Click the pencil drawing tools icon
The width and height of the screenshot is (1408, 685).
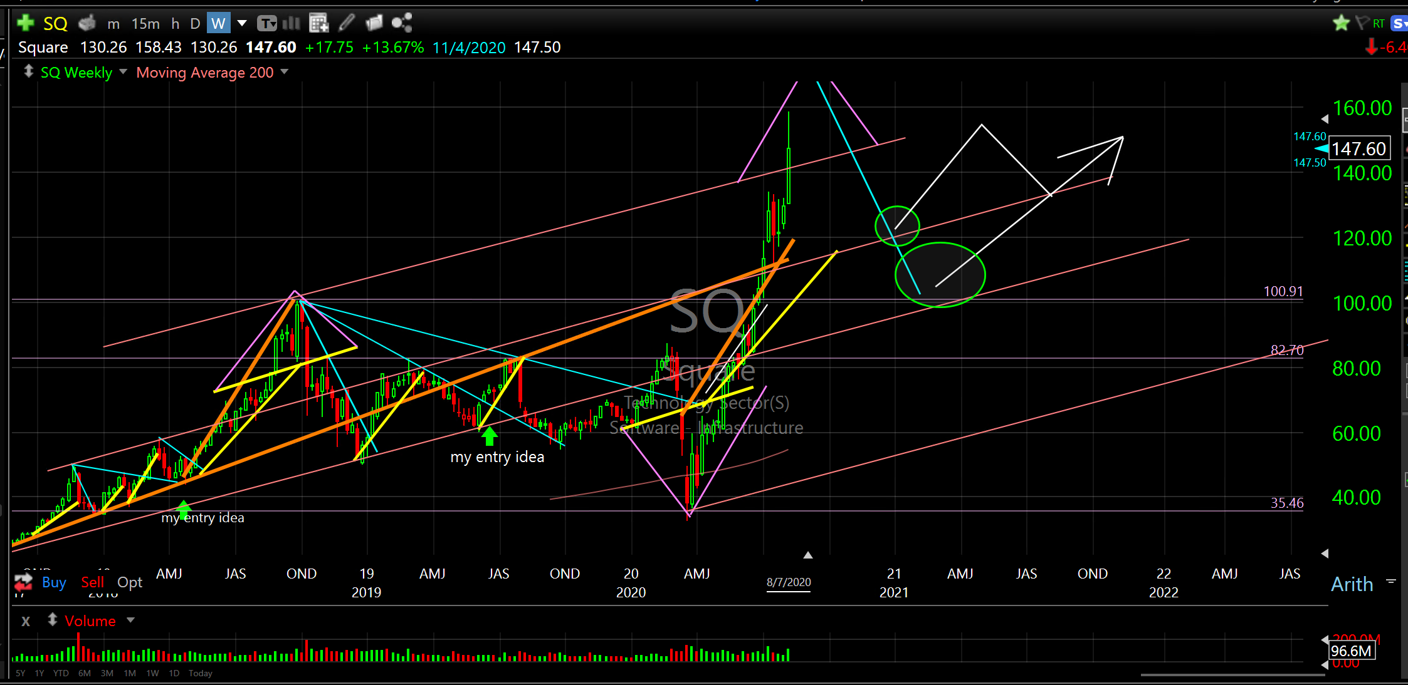[x=347, y=23]
